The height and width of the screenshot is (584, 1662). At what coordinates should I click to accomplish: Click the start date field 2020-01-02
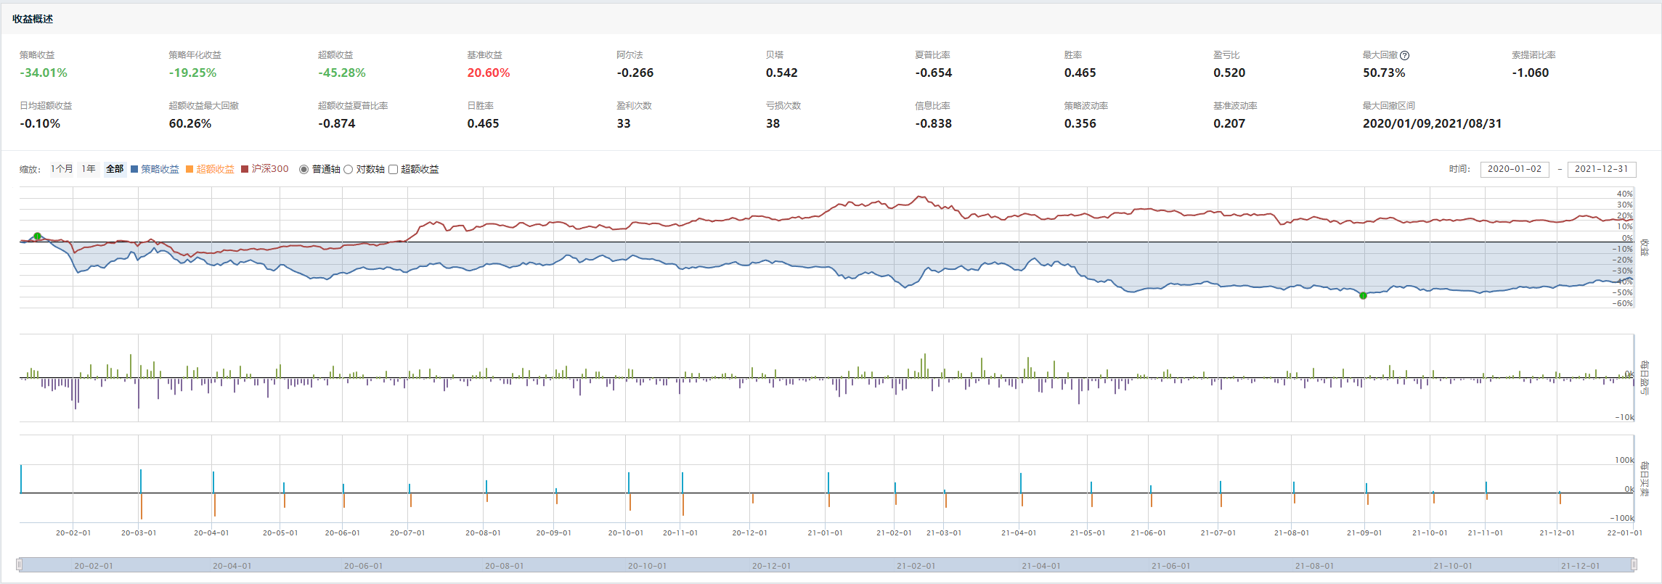pos(1515,169)
